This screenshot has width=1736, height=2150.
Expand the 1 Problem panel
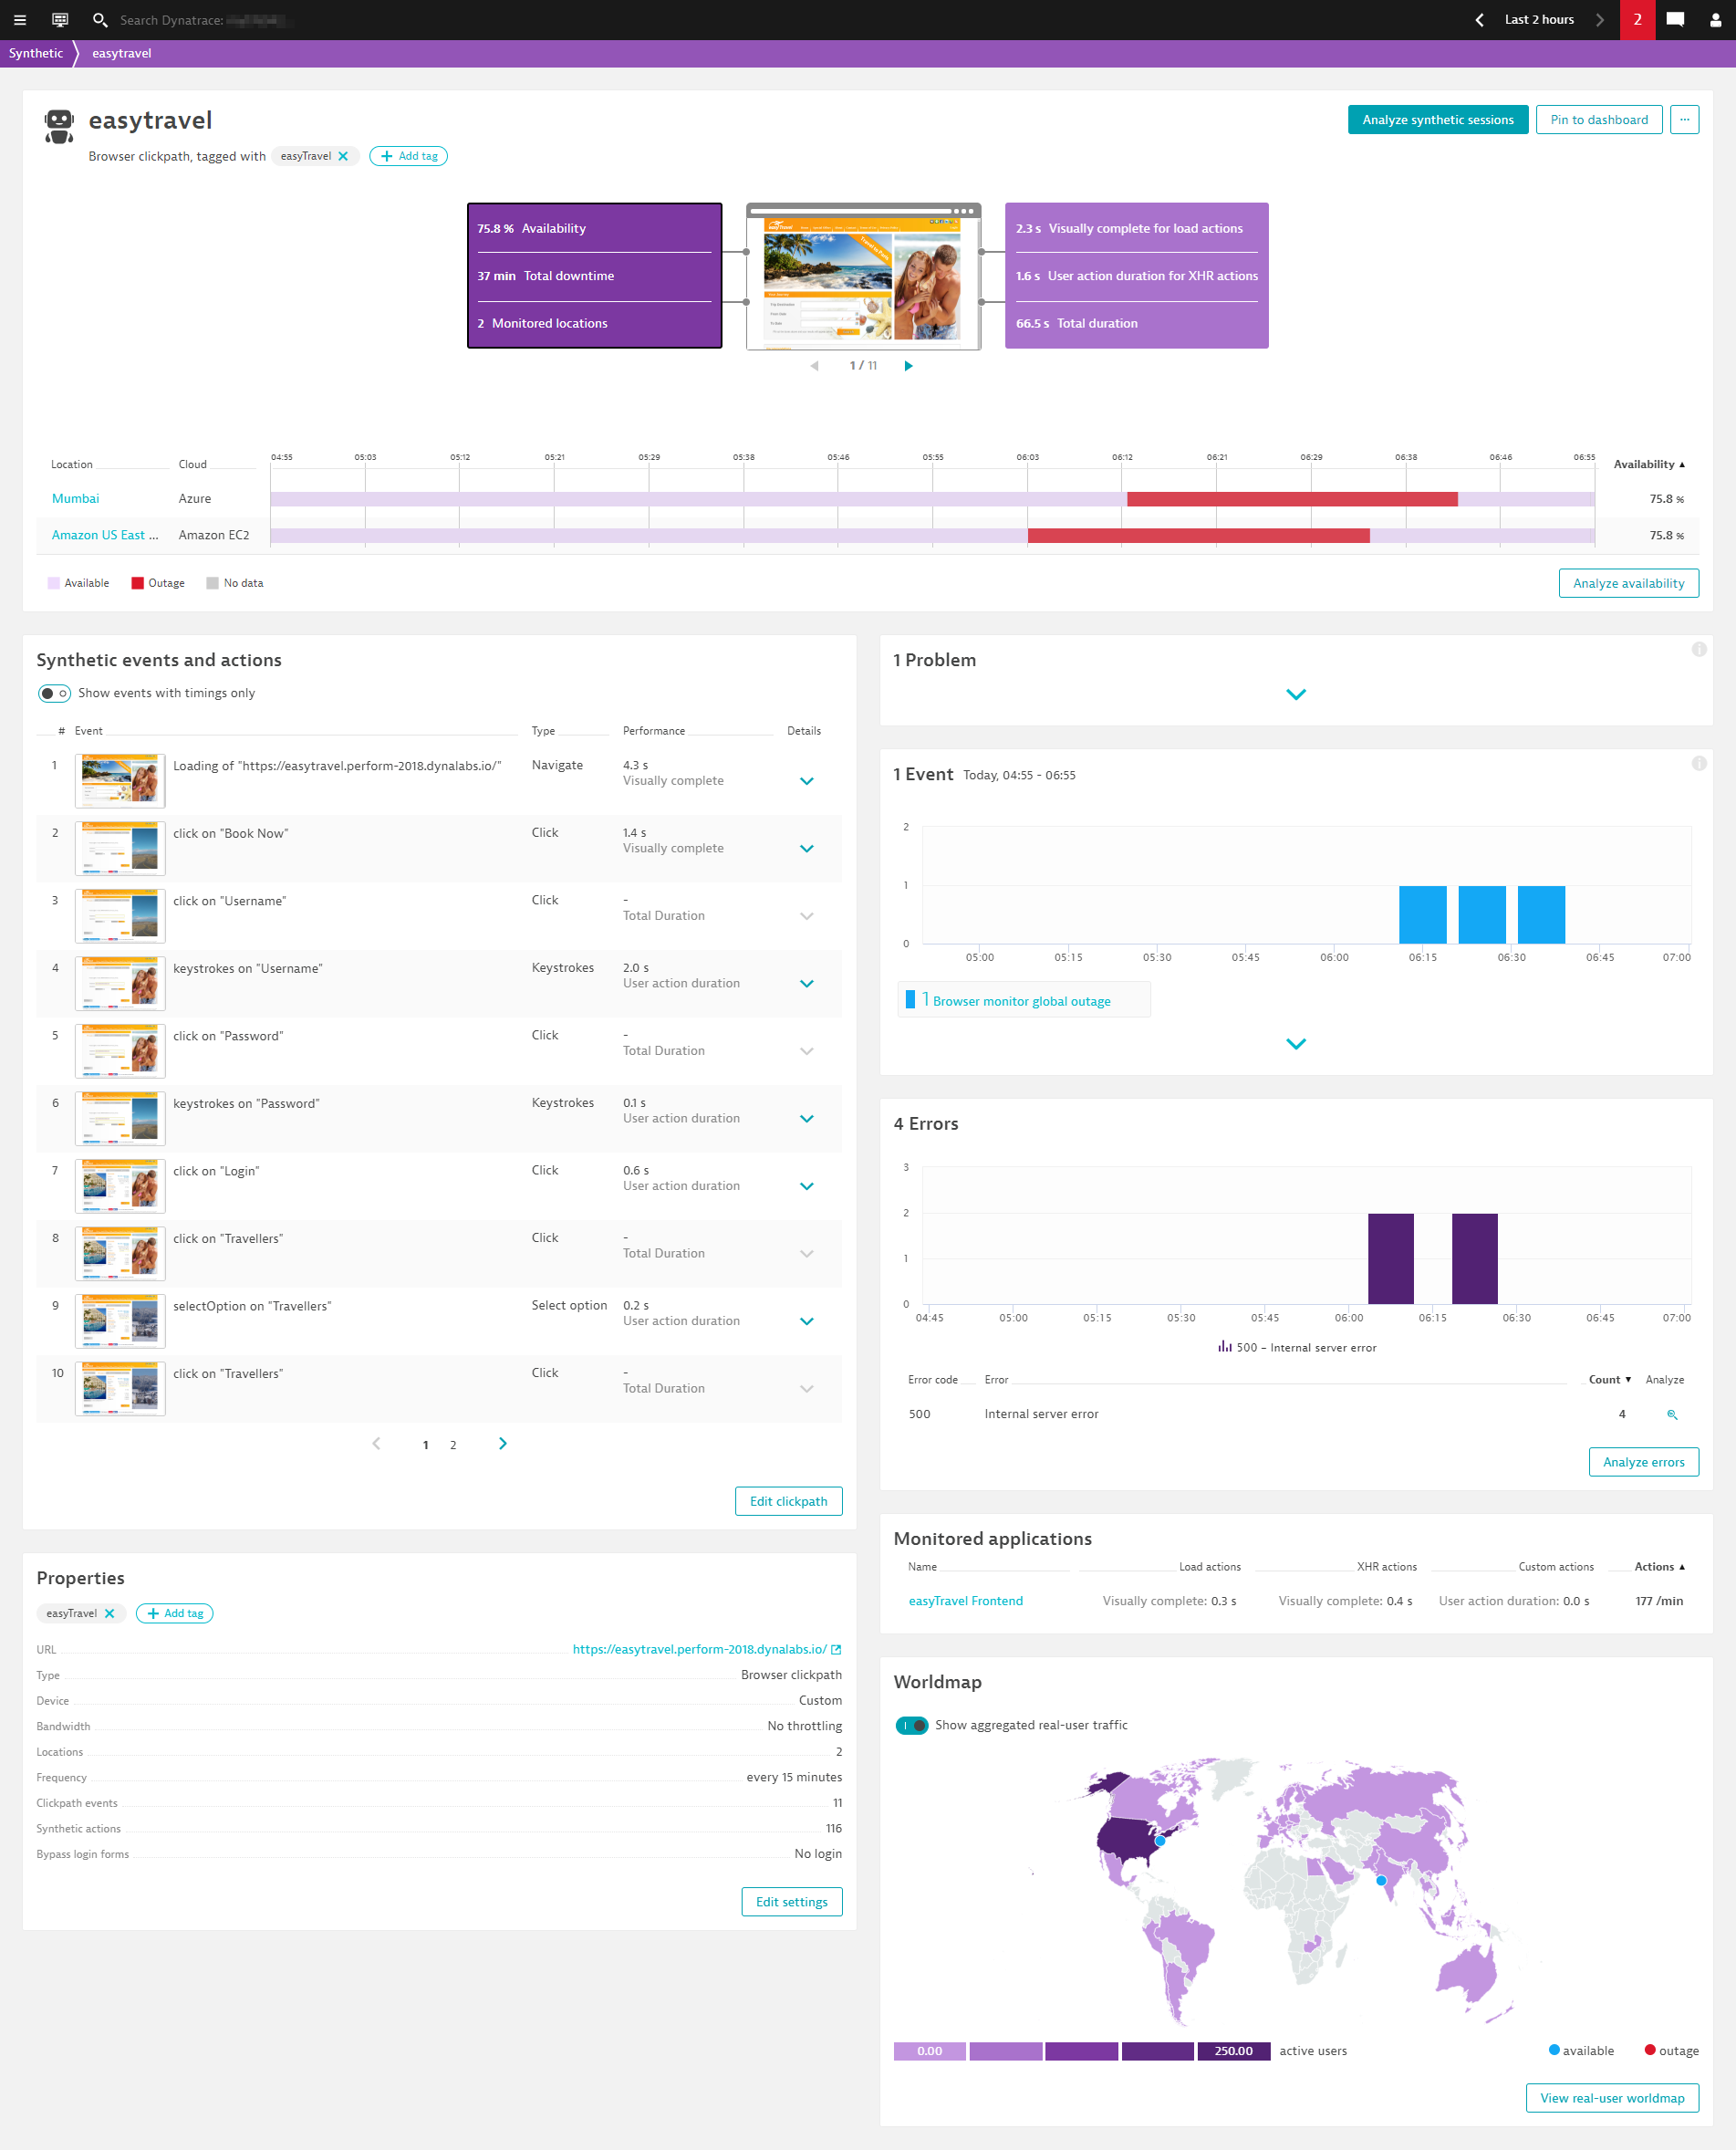pyautogui.click(x=1296, y=694)
